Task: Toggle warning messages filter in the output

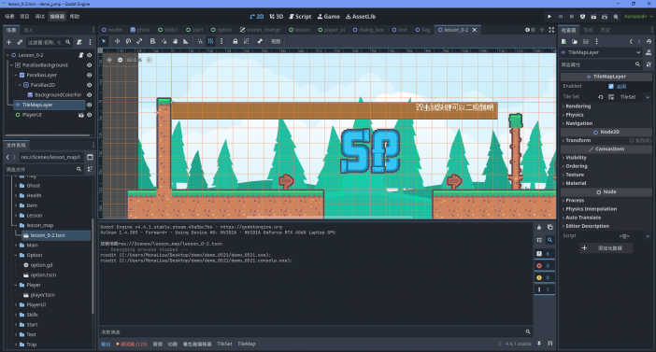Action: tap(544, 277)
